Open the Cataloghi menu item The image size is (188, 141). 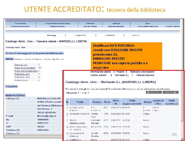click(116, 23)
